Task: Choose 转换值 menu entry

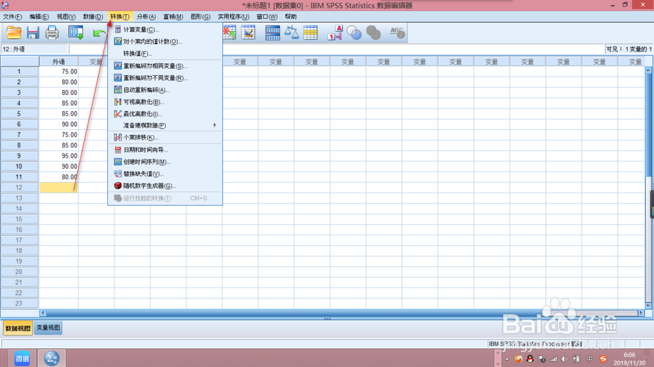Action: tap(165, 54)
